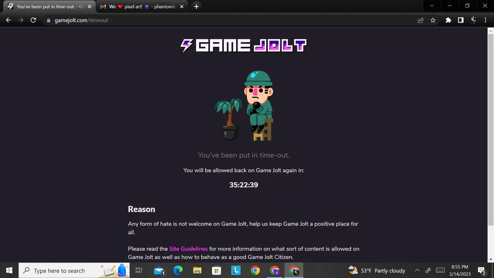The width and height of the screenshot is (494, 278).
Task: Close the Gmail pixel art tab
Action: (182, 6)
